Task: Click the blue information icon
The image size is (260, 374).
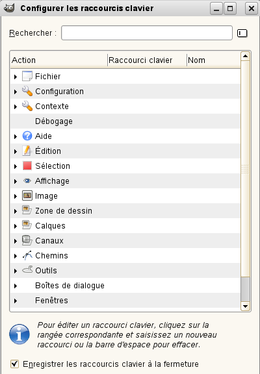Action: coord(19,334)
